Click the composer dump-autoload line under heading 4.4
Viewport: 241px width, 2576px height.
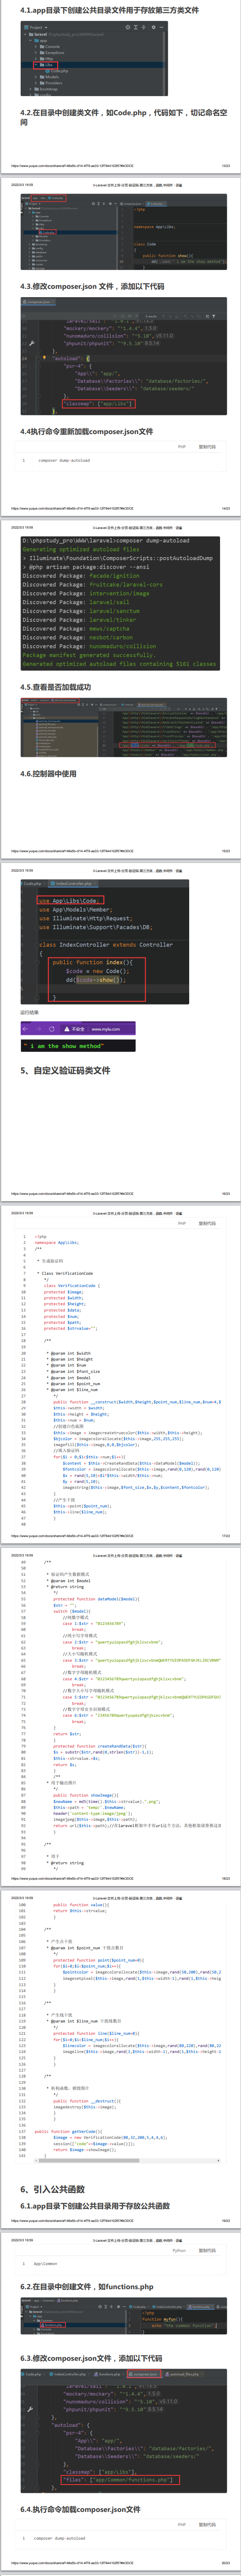tap(64, 460)
